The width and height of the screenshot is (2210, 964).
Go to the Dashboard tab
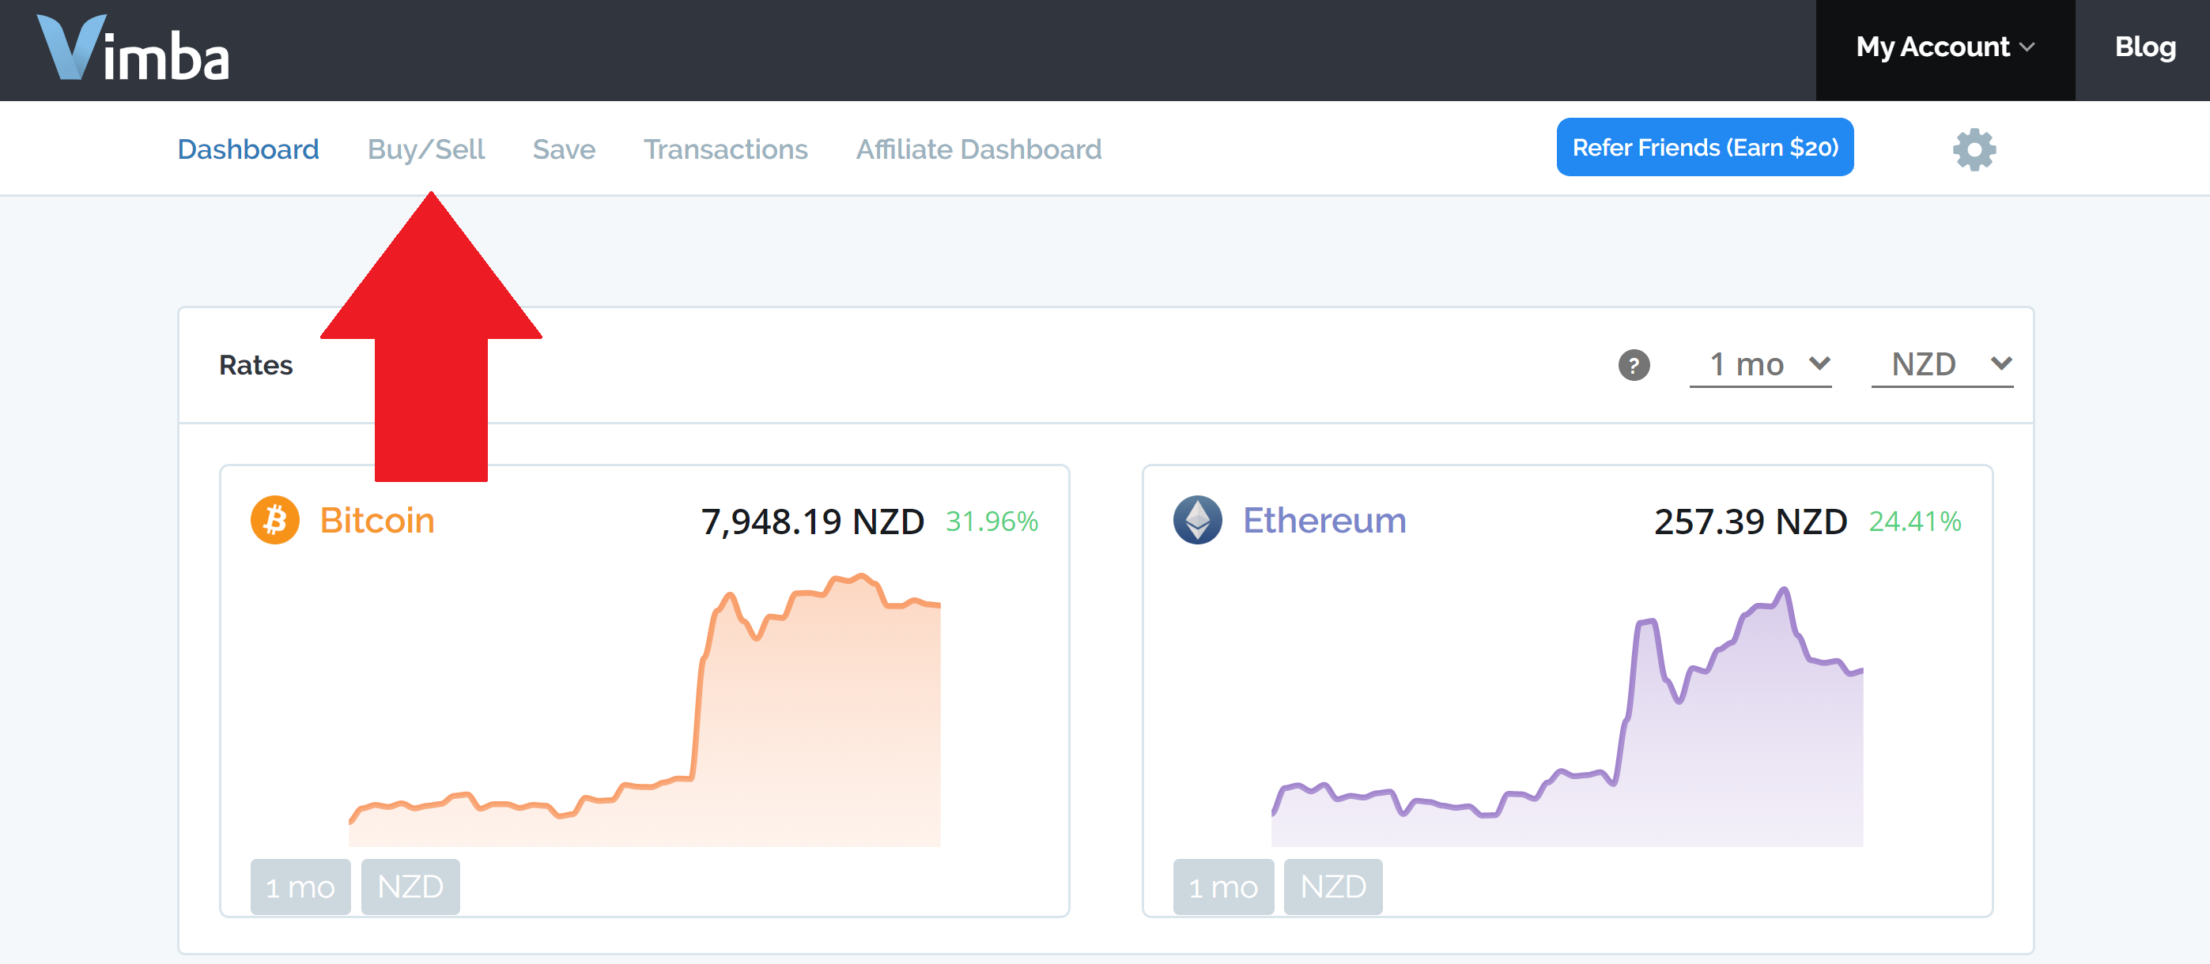click(x=248, y=149)
